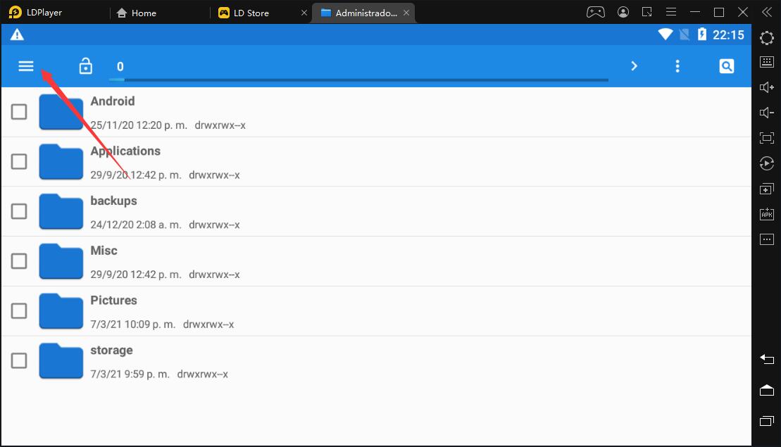Click the LDPlayer logo
Image resolution: width=781 pixels, height=447 pixels.
15,13
